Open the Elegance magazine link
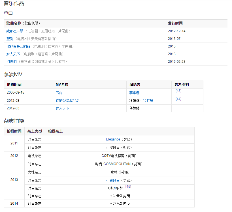The height and width of the screenshot is (212, 232). pyautogui.click(x=113, y=139)
